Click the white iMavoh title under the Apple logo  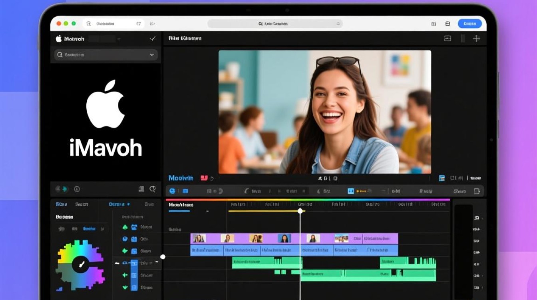click(x=105, y=148)
